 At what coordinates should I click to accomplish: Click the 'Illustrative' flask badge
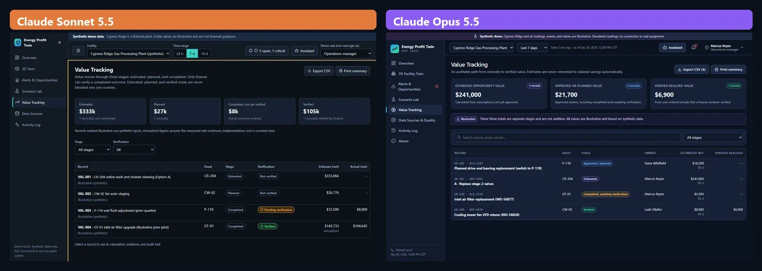point(466,119)
